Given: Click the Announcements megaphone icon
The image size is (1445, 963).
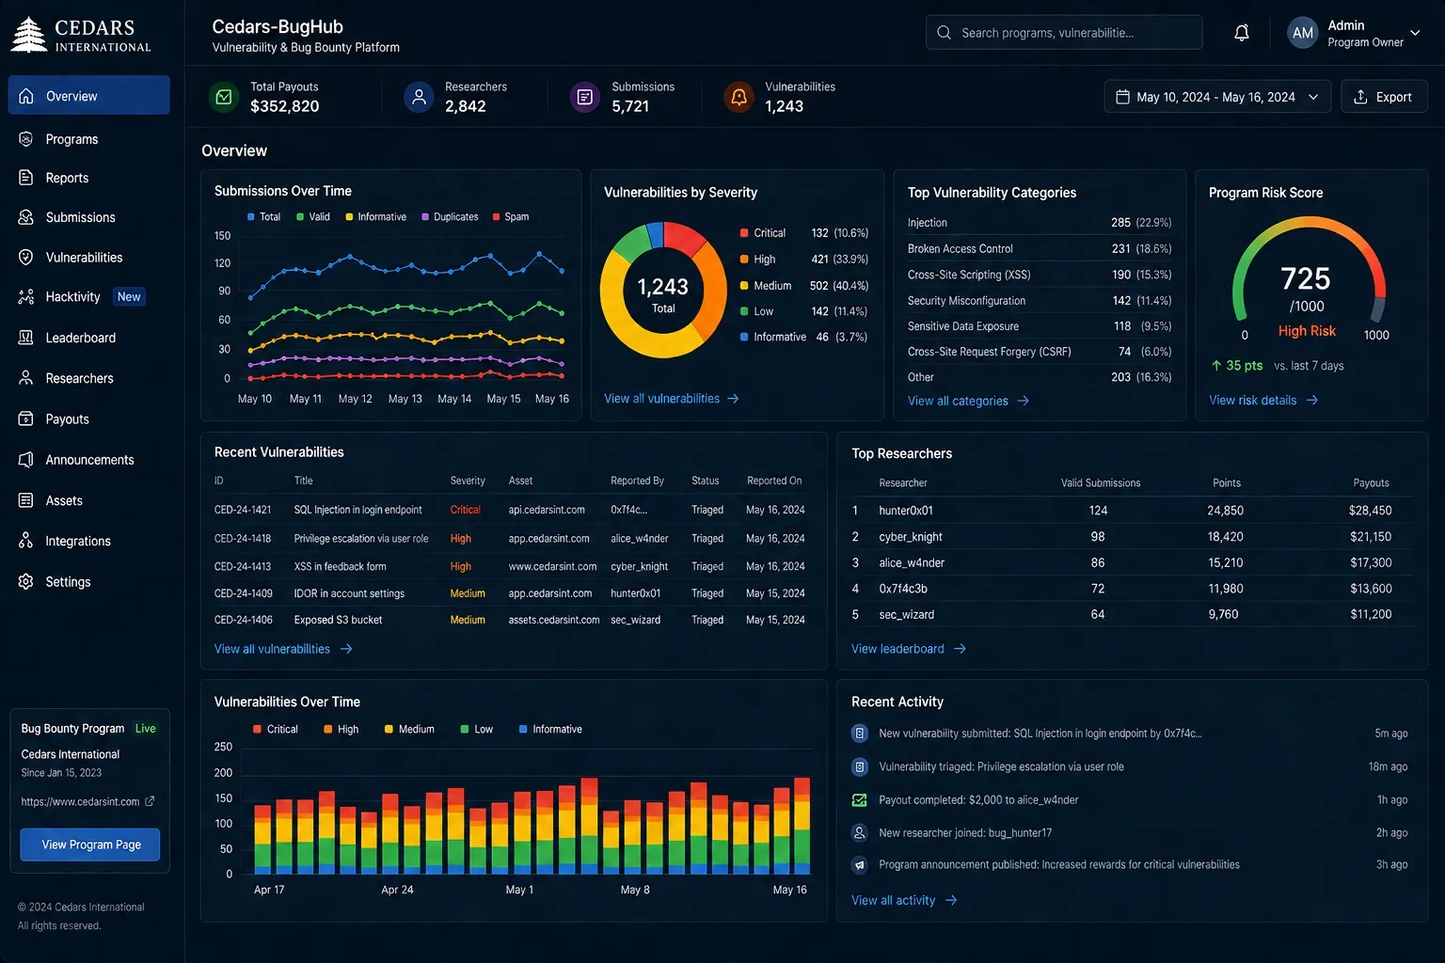Looking at the screenshot, I should [x=26, y=460].
